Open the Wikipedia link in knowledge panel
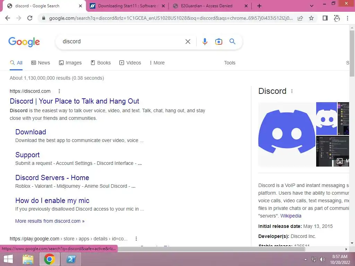This screenshot has height=266, width=355. pos(291,216)
